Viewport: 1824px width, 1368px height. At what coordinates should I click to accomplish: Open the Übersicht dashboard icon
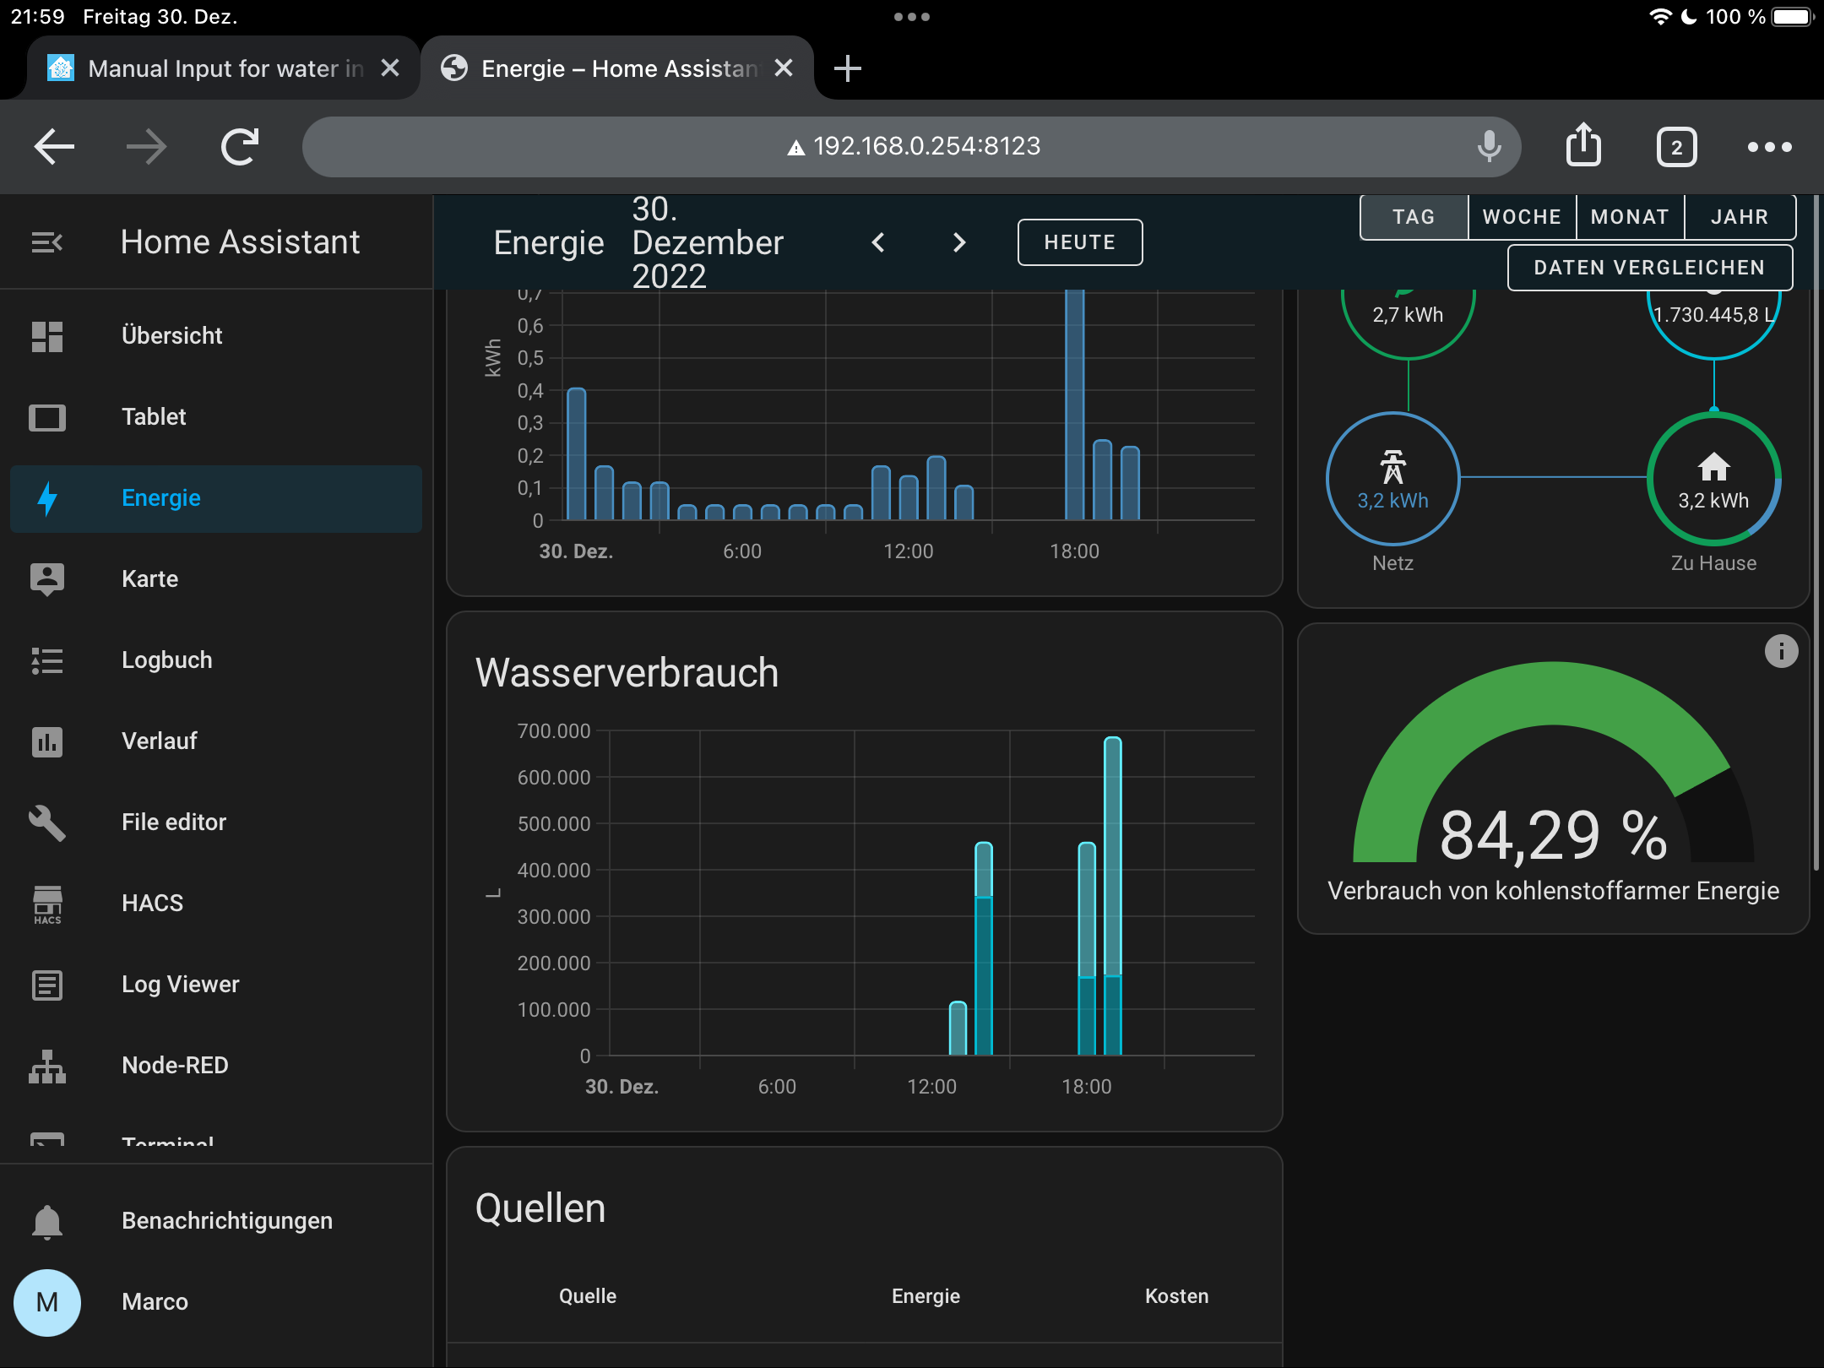coord(48,335)
